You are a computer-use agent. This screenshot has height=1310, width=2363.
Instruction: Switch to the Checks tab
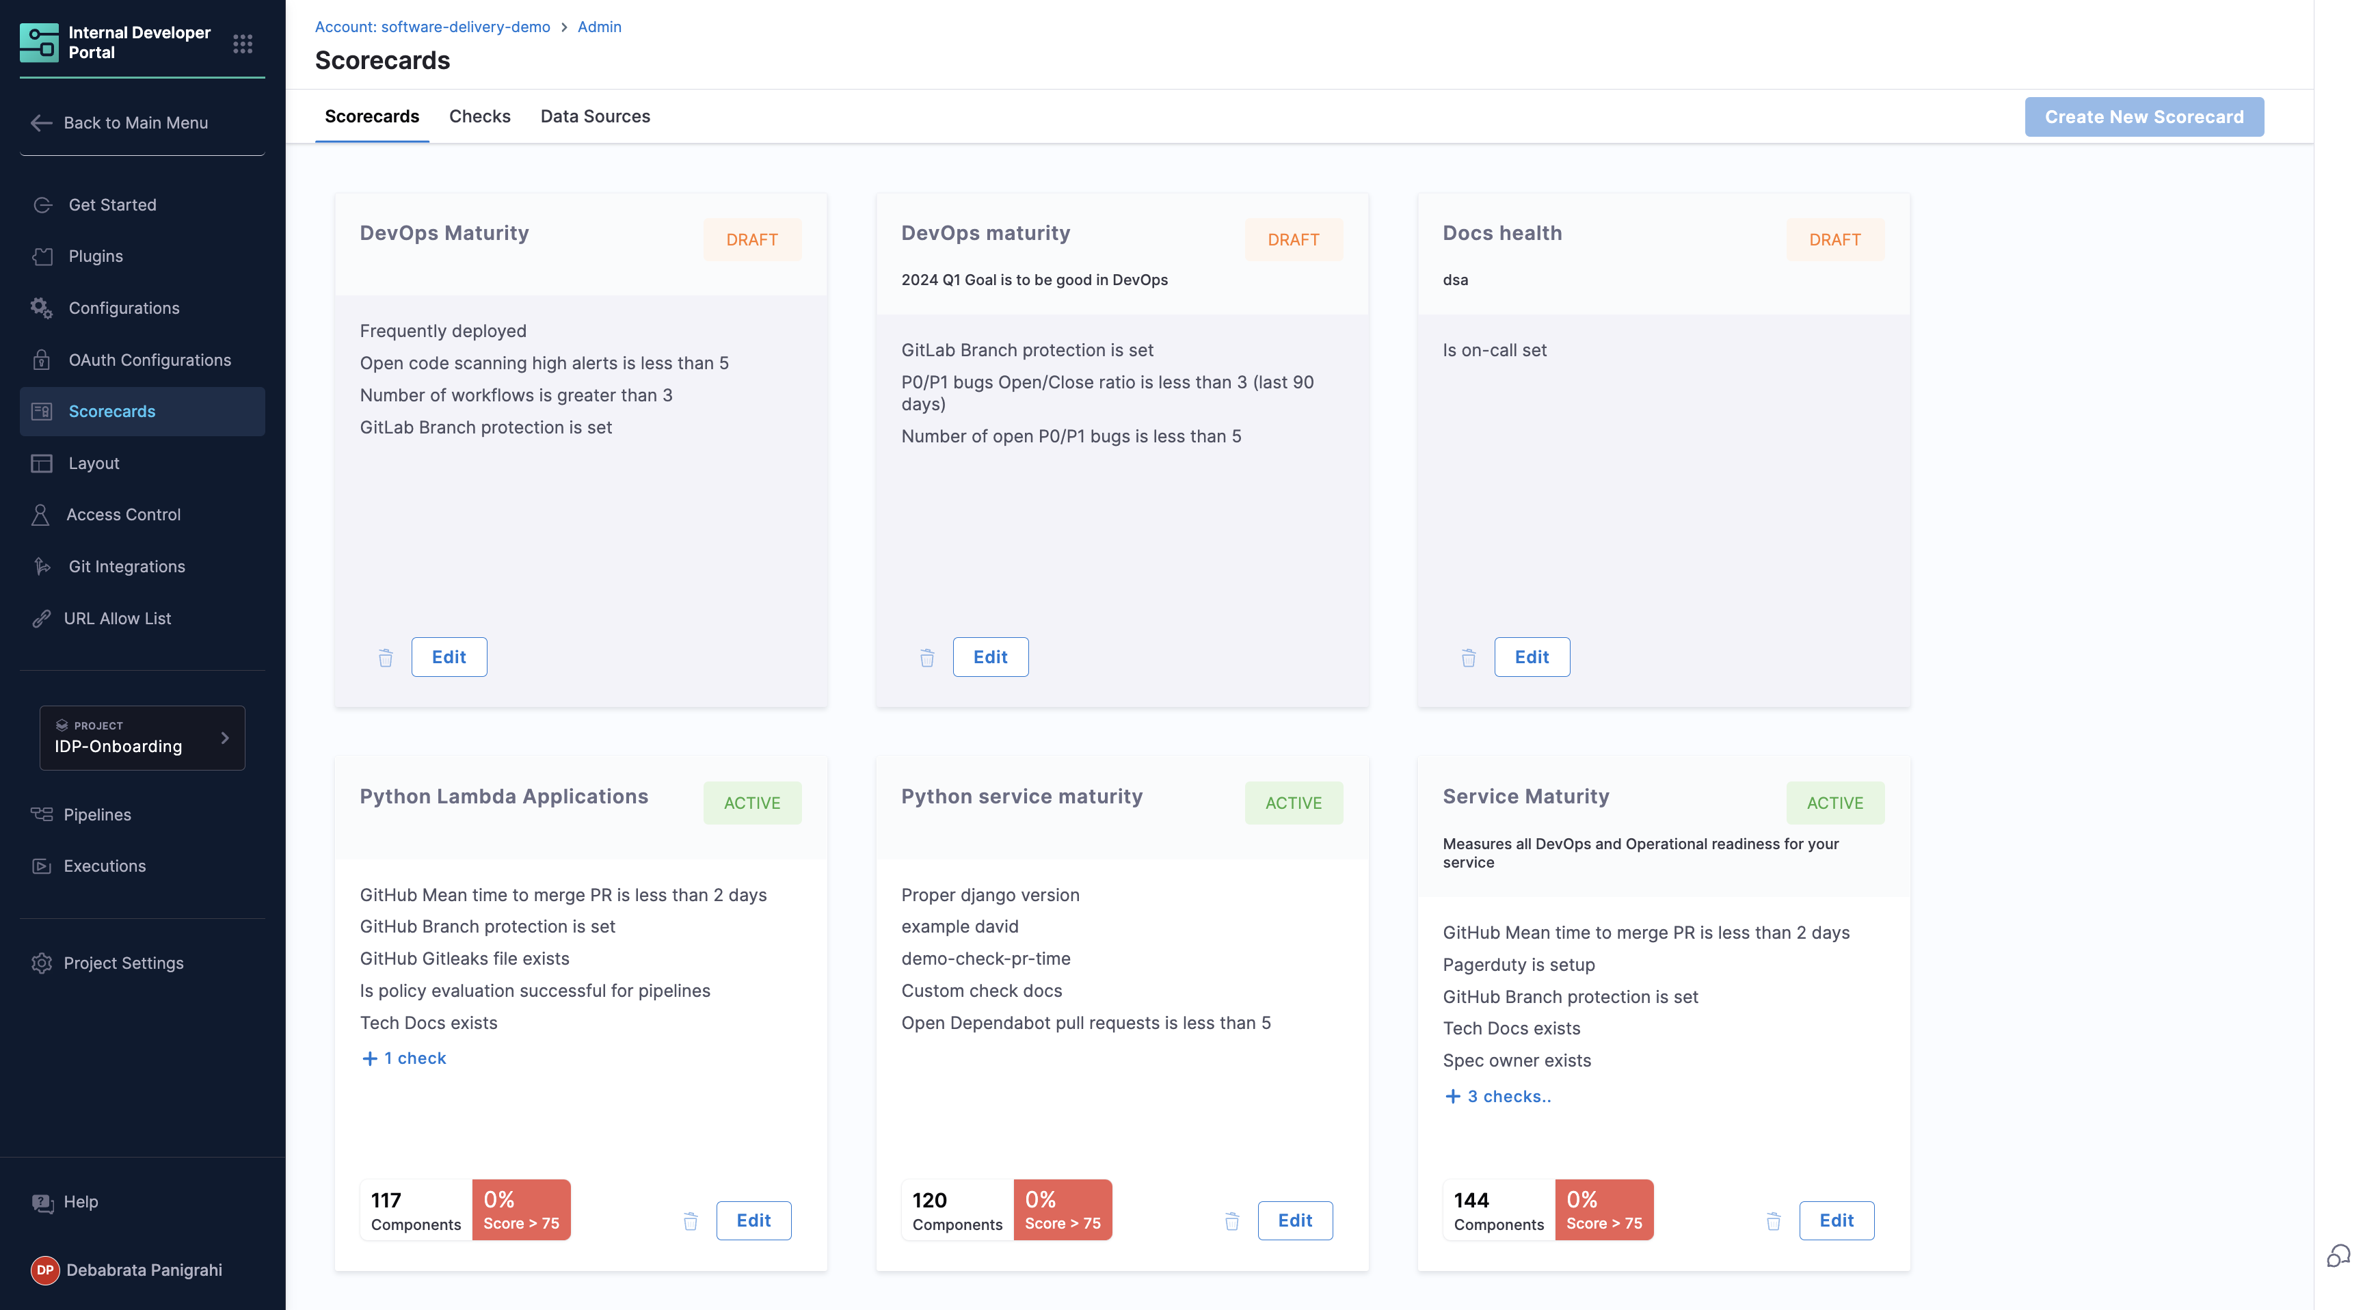(x=479, y=116)
